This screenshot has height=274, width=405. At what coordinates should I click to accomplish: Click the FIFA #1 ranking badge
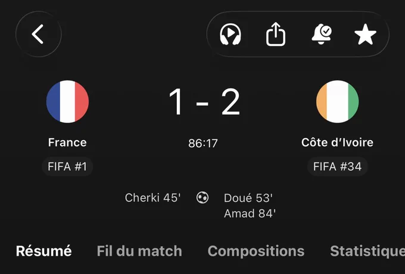67,167
